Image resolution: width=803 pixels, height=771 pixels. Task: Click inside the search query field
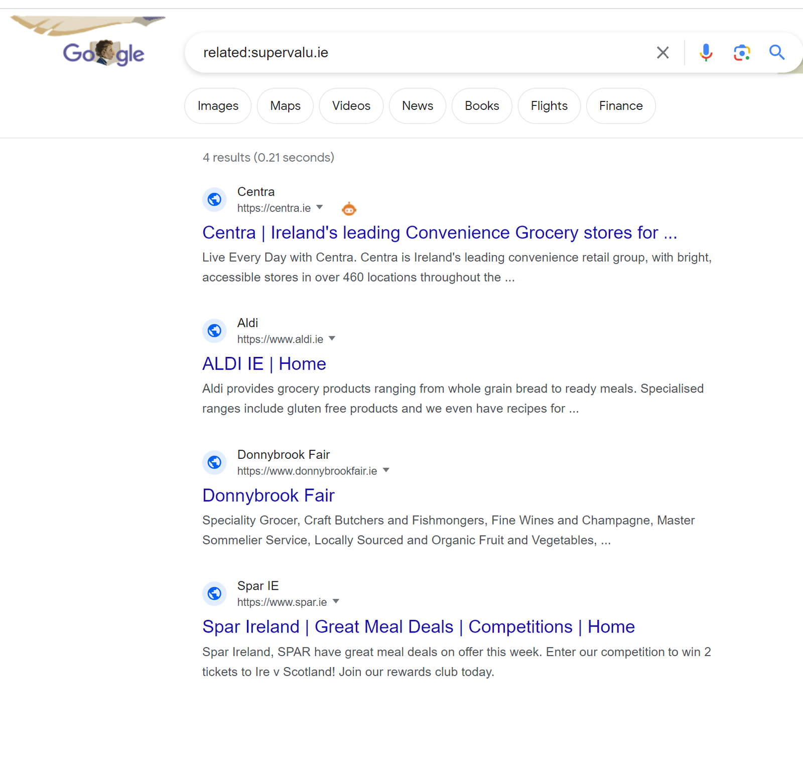[x=401, y=52]
